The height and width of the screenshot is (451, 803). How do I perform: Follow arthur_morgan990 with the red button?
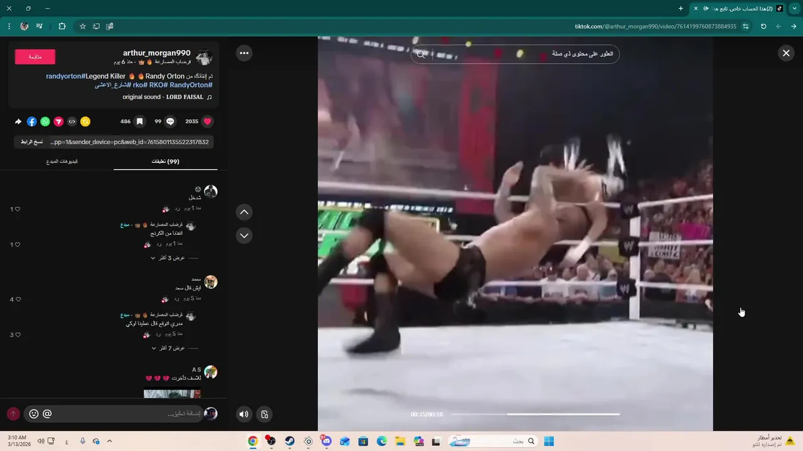tap(35, 57)
